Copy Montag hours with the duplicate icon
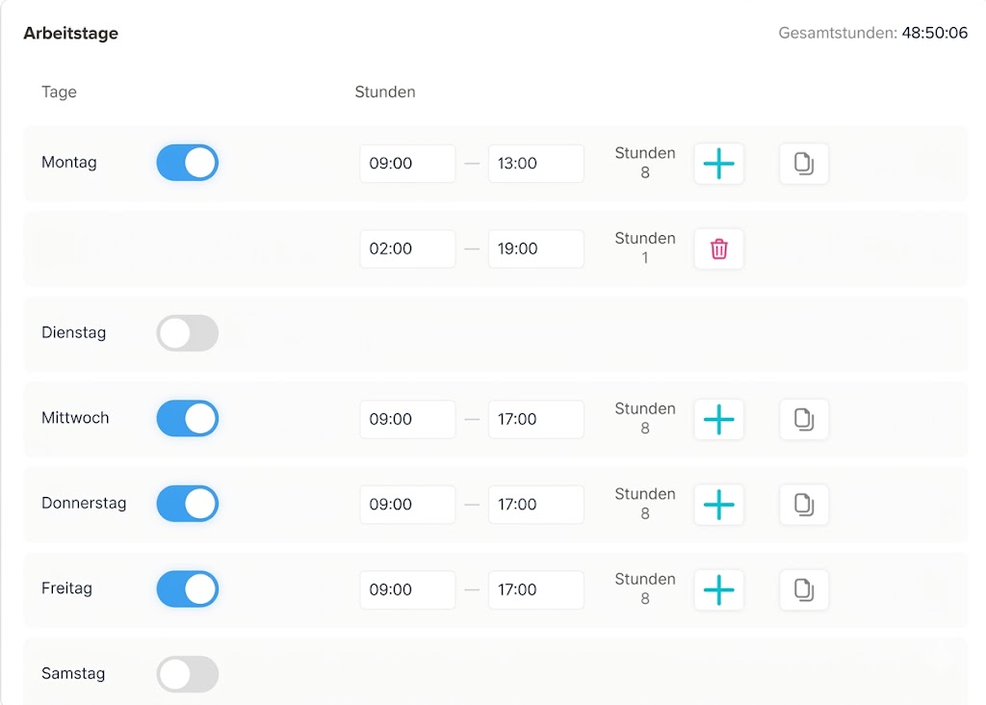 pyautogui.click(x=804, y=164)
